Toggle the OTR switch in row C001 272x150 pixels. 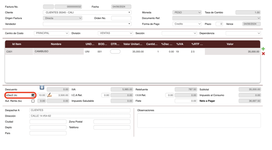tap(115, 51)
